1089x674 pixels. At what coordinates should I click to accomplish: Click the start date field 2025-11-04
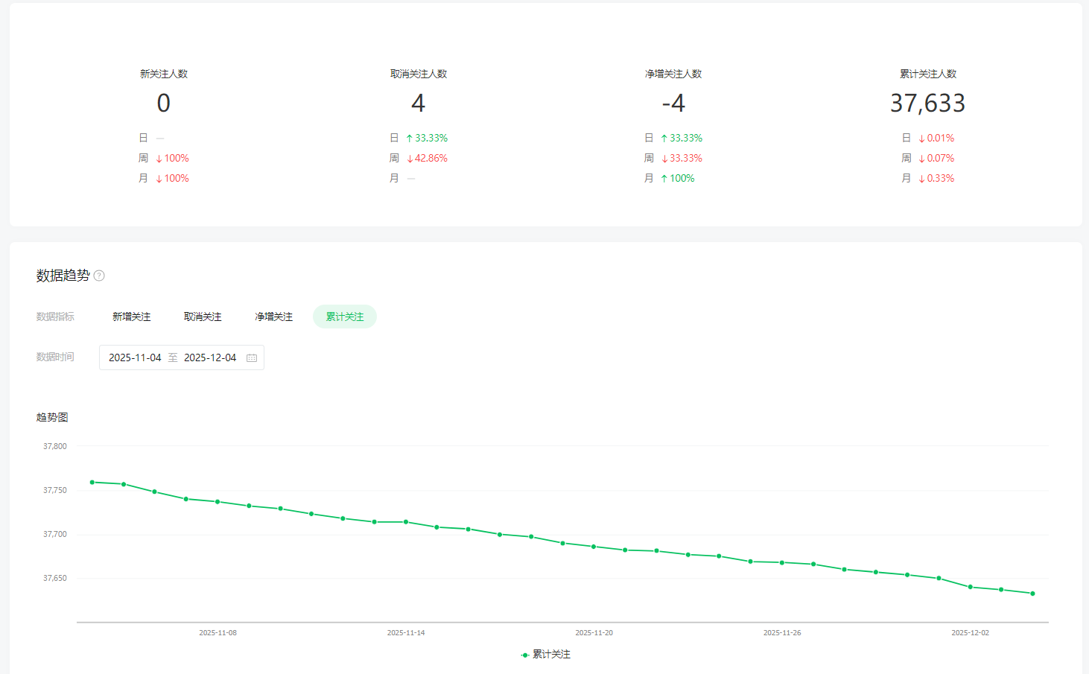point(135,358)
